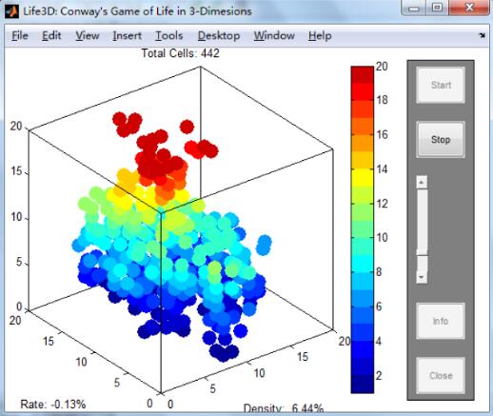Open the Help menu

point(320,35)
